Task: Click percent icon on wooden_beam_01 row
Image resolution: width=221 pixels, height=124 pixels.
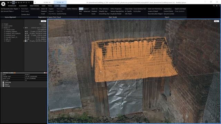Action: [27, 37]
